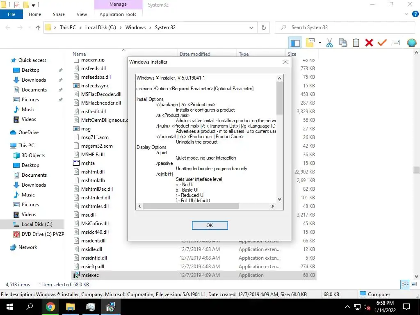
Task: Open the folder options toolbar icon
Action: click(x=310, y=43)
